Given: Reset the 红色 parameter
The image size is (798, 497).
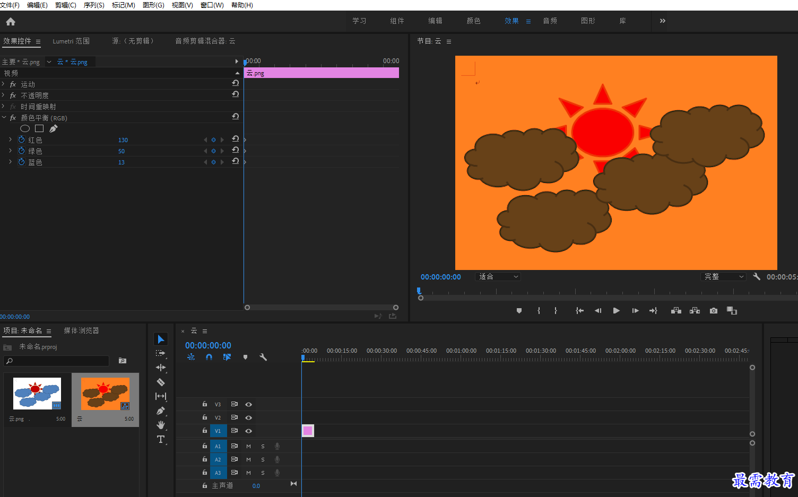Looking at the screenshot, I should tap(236, 139).
